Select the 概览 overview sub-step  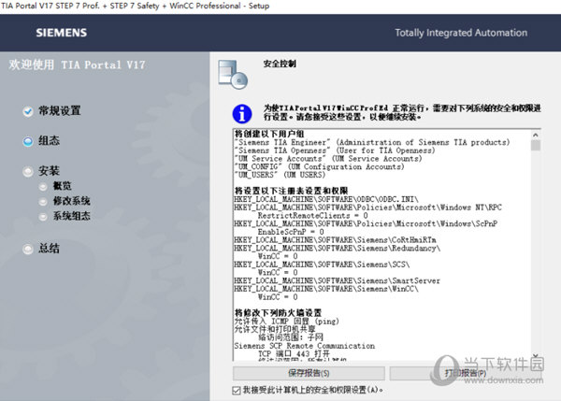[x=63, y=186]
